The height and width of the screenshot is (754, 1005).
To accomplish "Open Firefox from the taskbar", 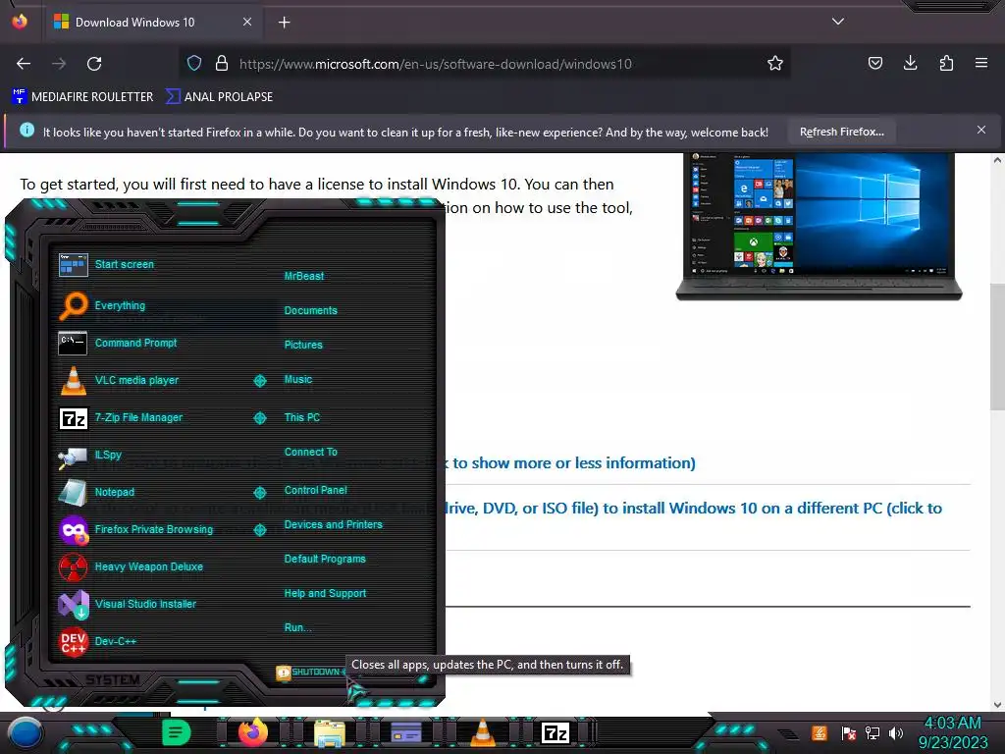I will pos(252,732).
